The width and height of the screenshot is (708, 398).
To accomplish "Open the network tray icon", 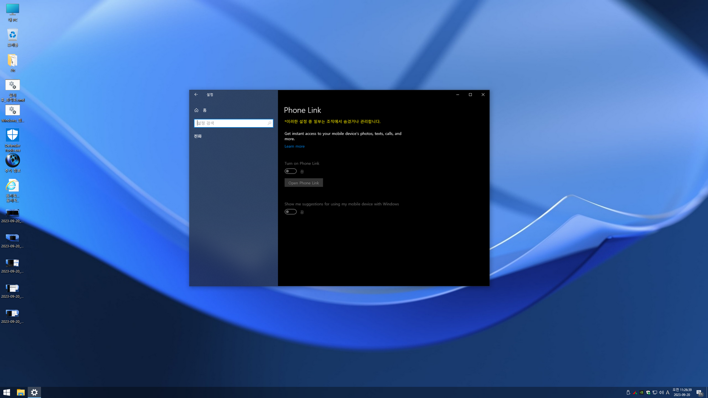I will [655, 392].
